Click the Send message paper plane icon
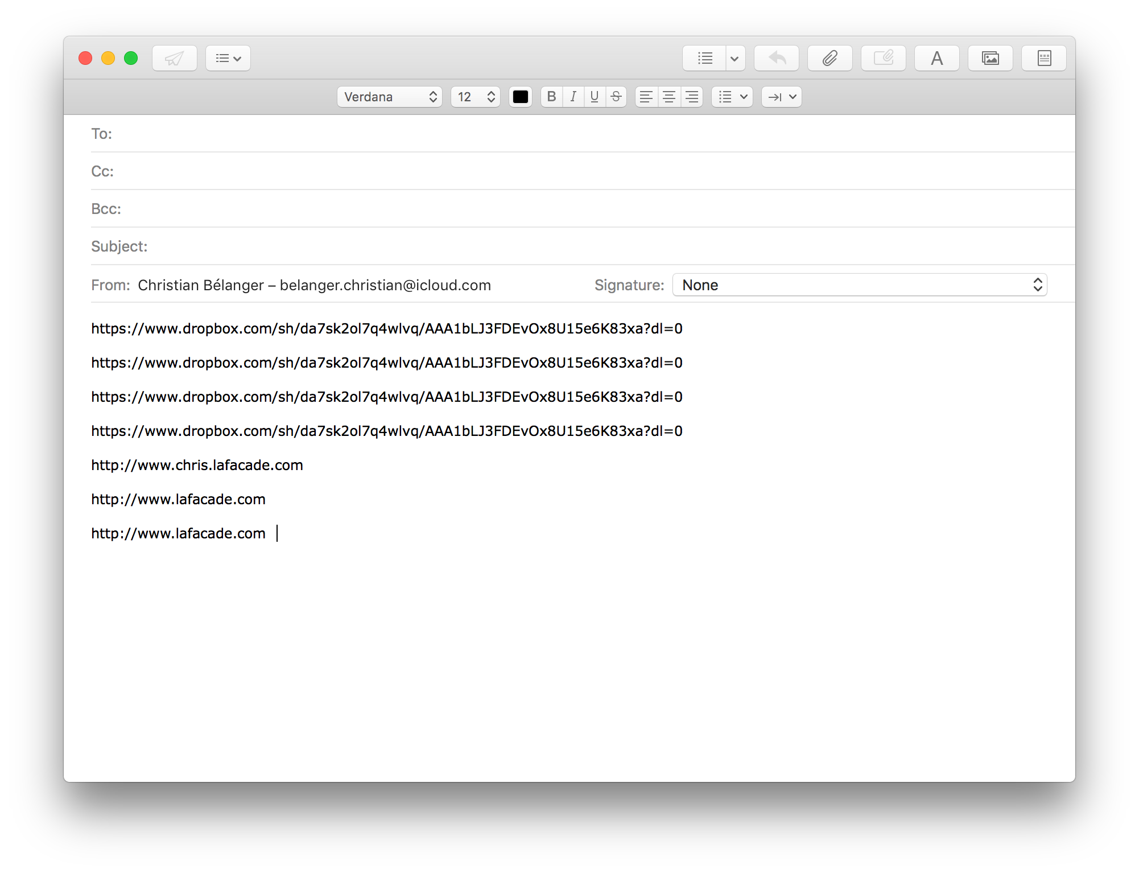The width and height of the screenshot is (1139, 873). coord(174,58)
